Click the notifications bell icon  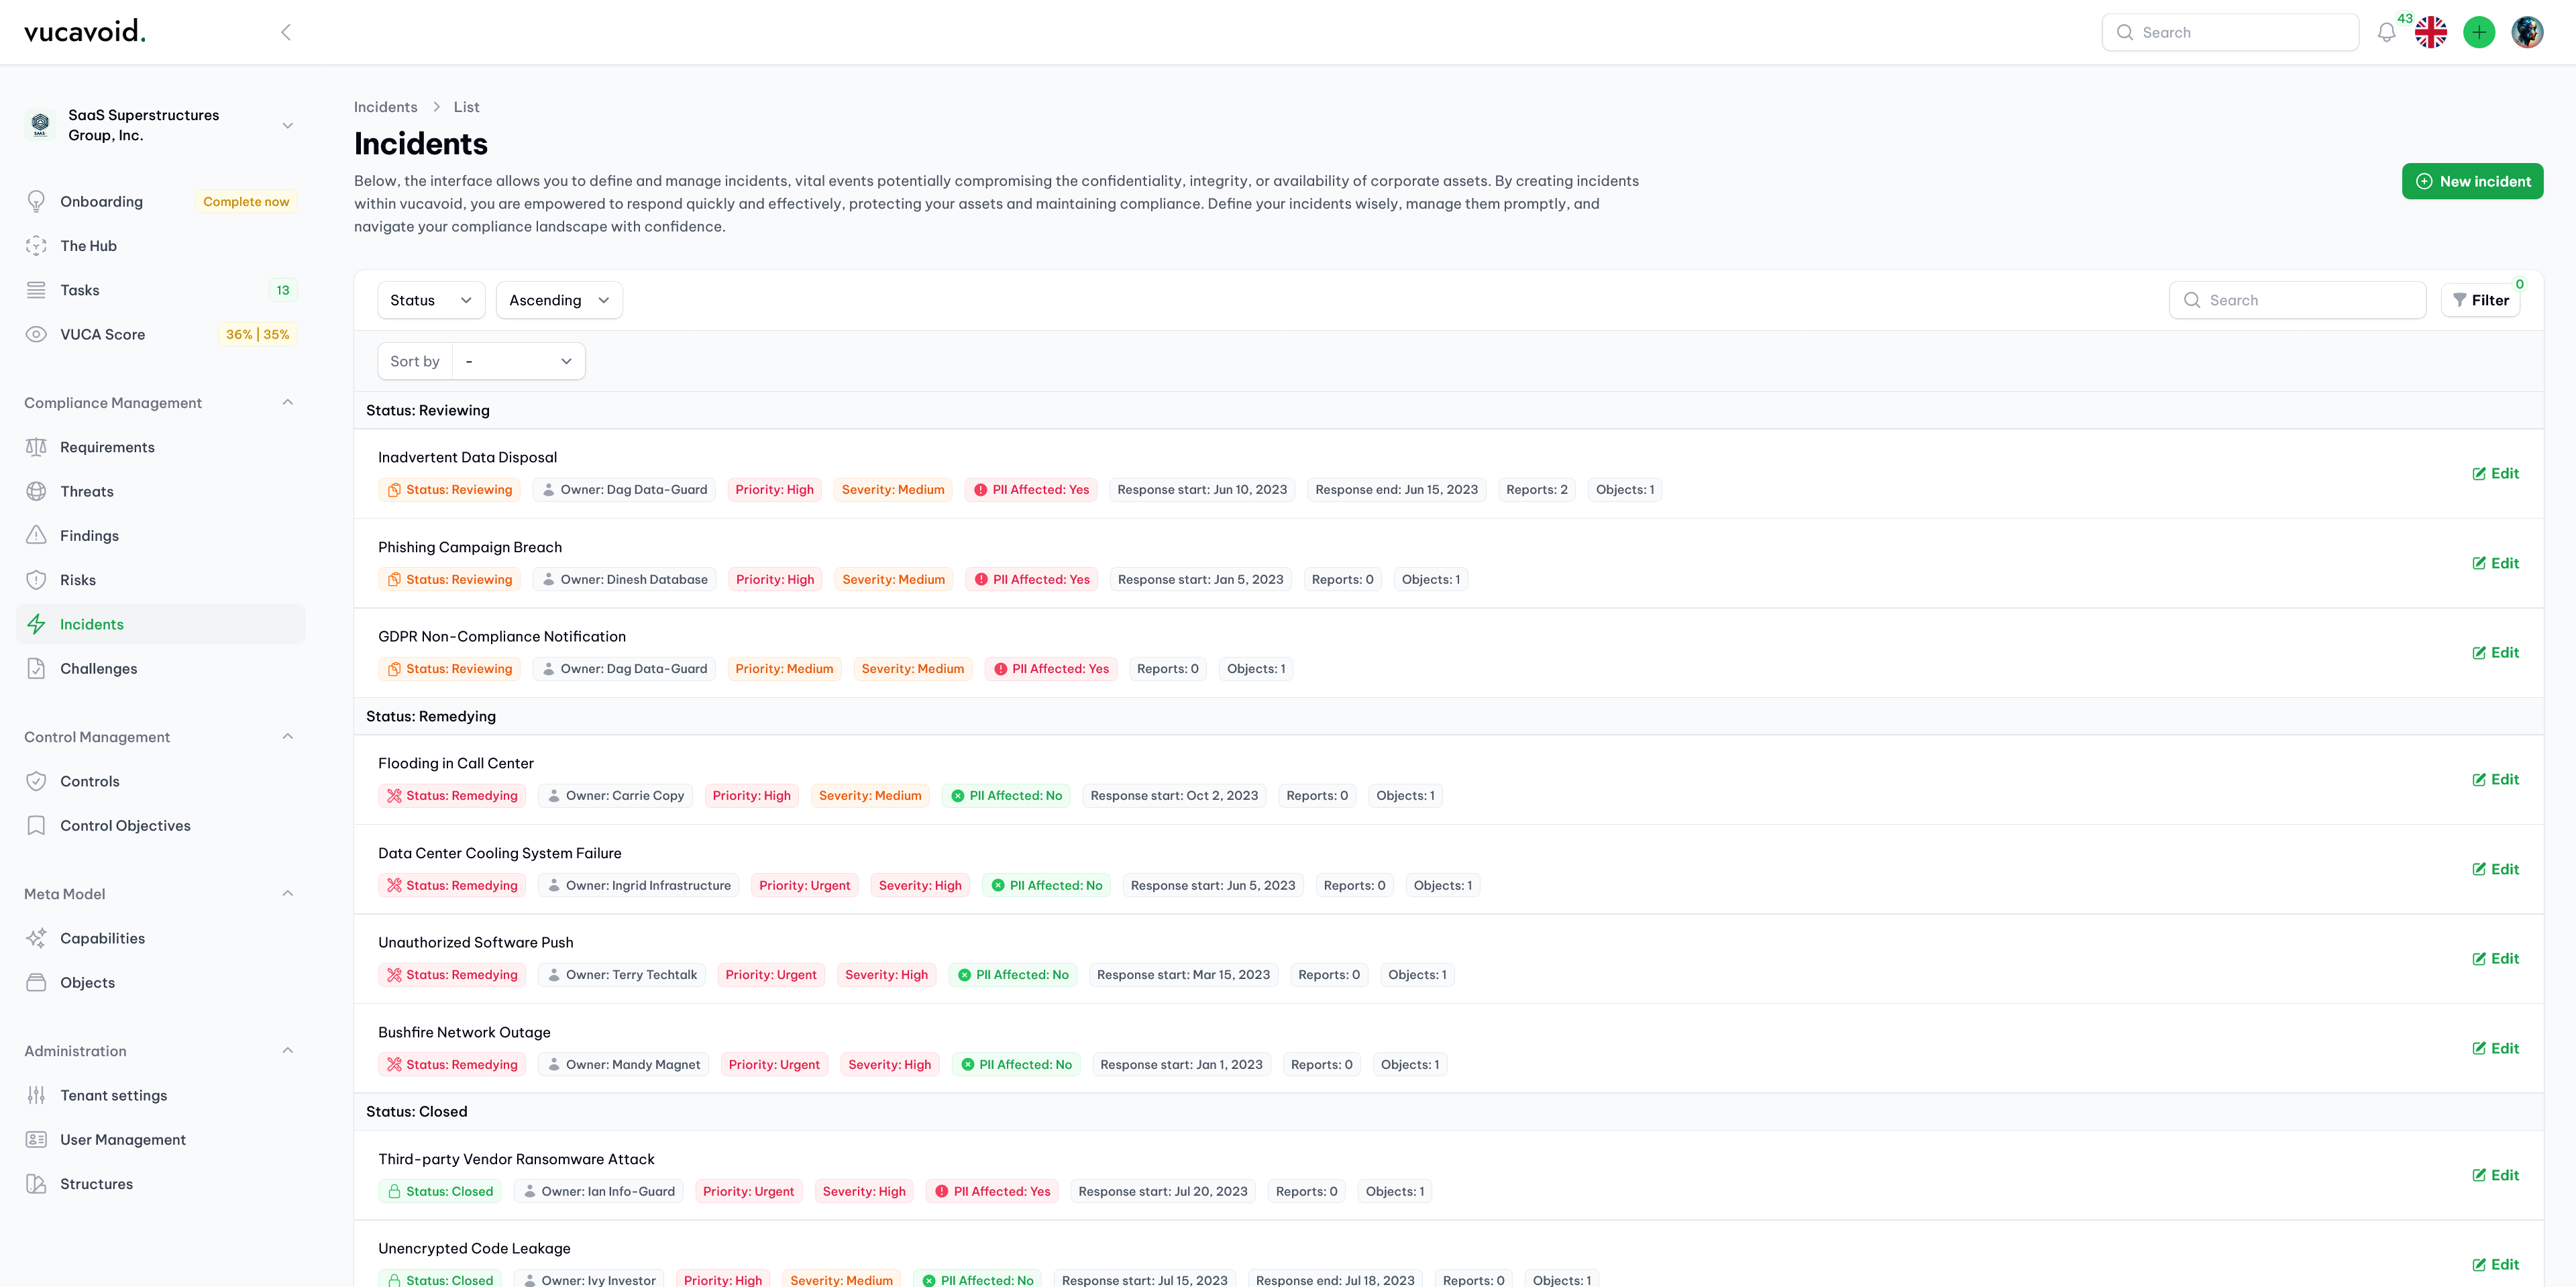[2386, 33]
